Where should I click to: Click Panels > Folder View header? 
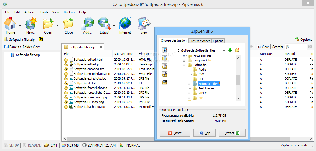pos(22,47)
